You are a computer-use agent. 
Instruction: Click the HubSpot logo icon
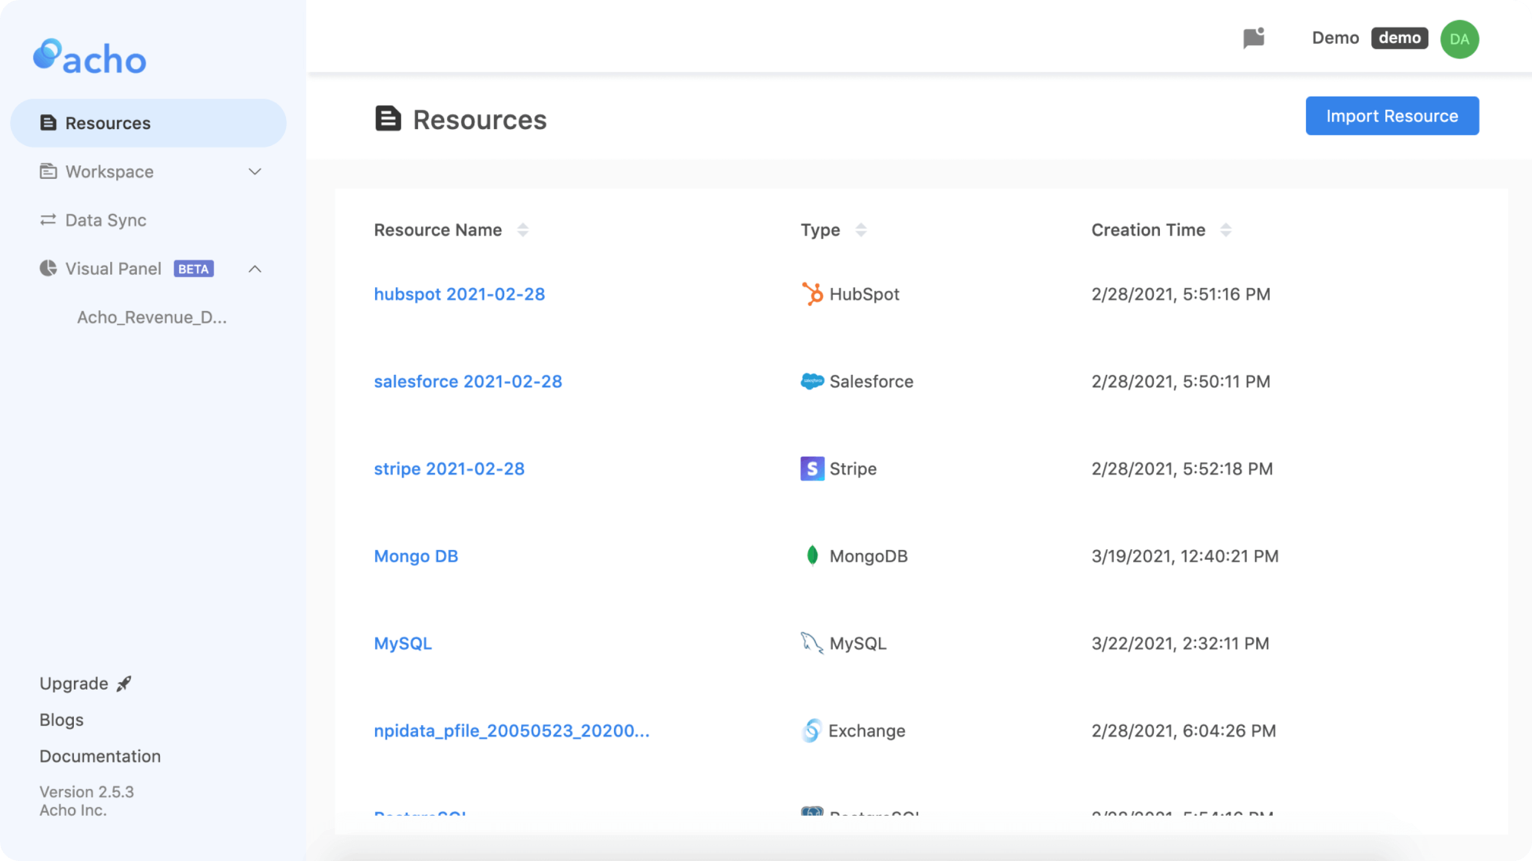(812, 294)
